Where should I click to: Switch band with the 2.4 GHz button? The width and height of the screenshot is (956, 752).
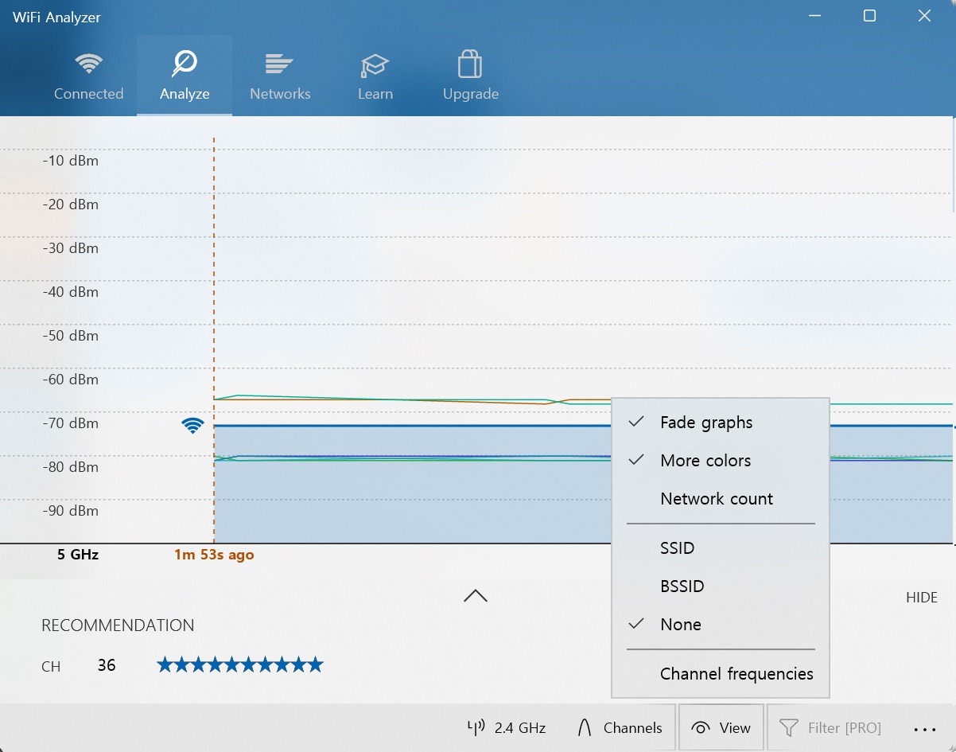[506, 727]
